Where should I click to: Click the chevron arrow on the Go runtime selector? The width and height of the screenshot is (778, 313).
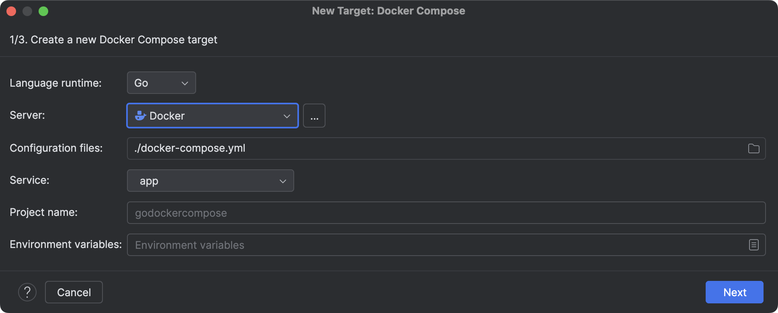point(185,83)
